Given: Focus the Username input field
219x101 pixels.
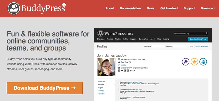Looking at the screenshot, I should [x=158, y=47].
